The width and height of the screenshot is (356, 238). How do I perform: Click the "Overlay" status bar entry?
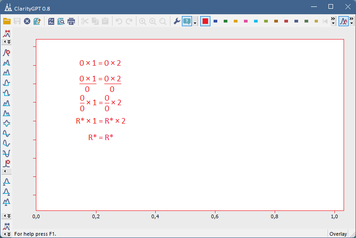338,234
